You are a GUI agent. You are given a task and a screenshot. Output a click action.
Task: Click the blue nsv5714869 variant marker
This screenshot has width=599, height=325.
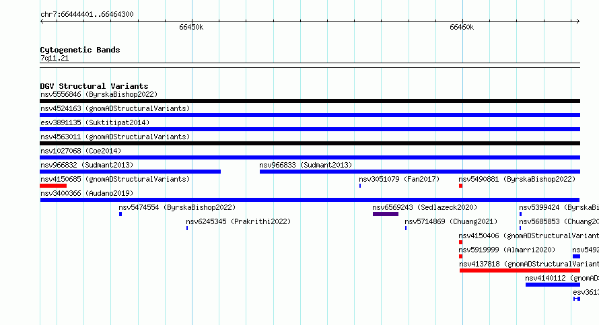tap(406, 228)
